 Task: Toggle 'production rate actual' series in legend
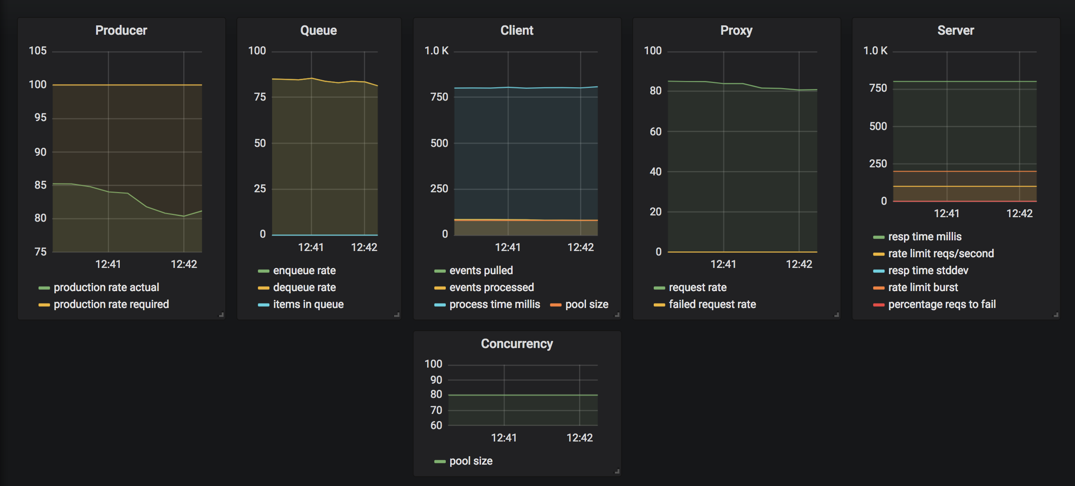[x=106, y=288]
